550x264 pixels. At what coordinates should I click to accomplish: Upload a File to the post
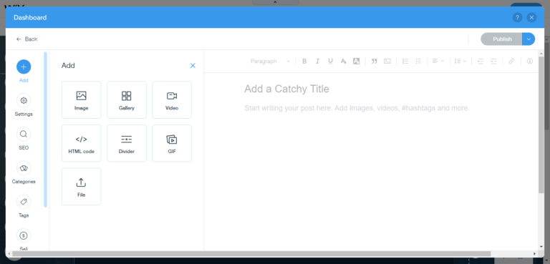[82, 187]
